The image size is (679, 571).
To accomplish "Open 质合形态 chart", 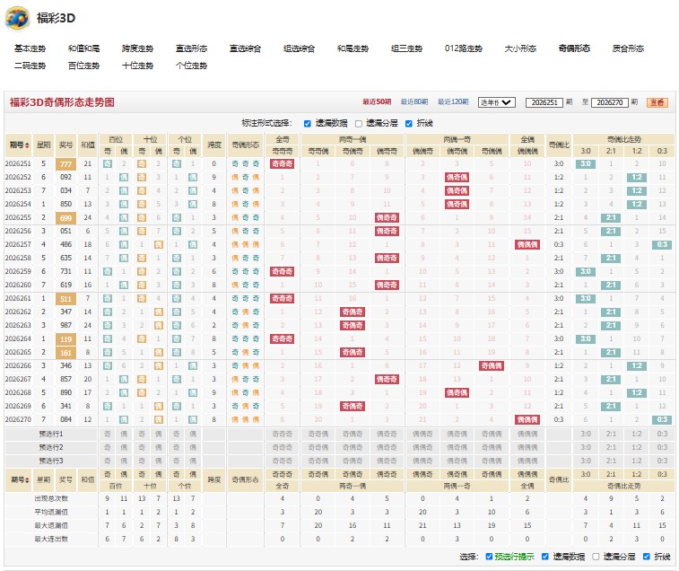I will 628,48.
